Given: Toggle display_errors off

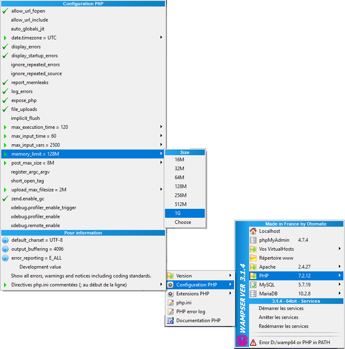Looking at the screenshot, I should pyautogui.click(x=83, y=47).
